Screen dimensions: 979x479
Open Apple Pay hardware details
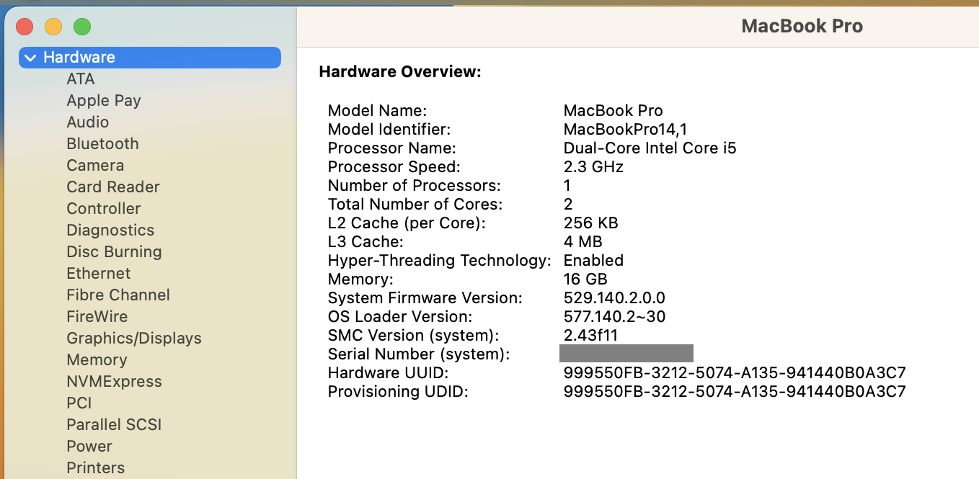(x=104, y=101)
